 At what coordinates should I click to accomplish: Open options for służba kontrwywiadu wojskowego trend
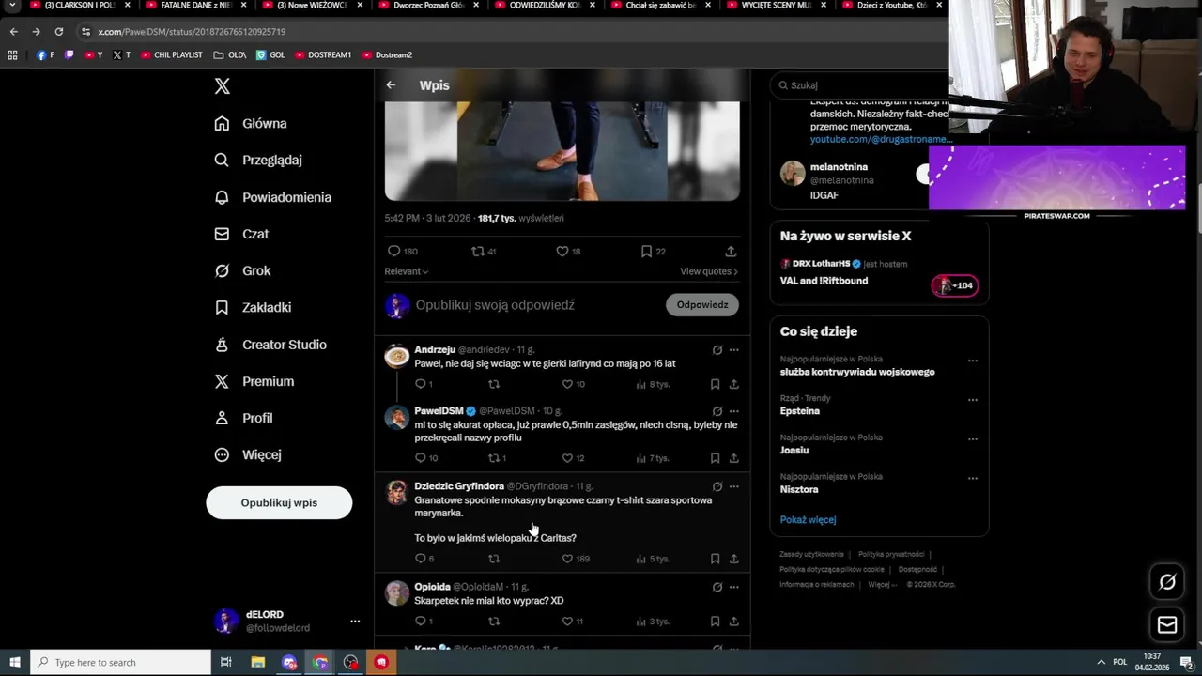(972, 361)
